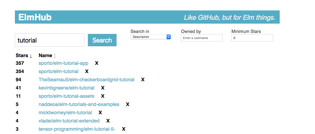Hide kevinbgreene/elm-tutorial using its X

[x=103, y=88]
